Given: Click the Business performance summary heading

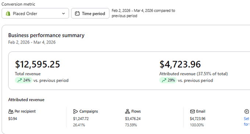Looking at the screenshot, I should pos(46,35).
